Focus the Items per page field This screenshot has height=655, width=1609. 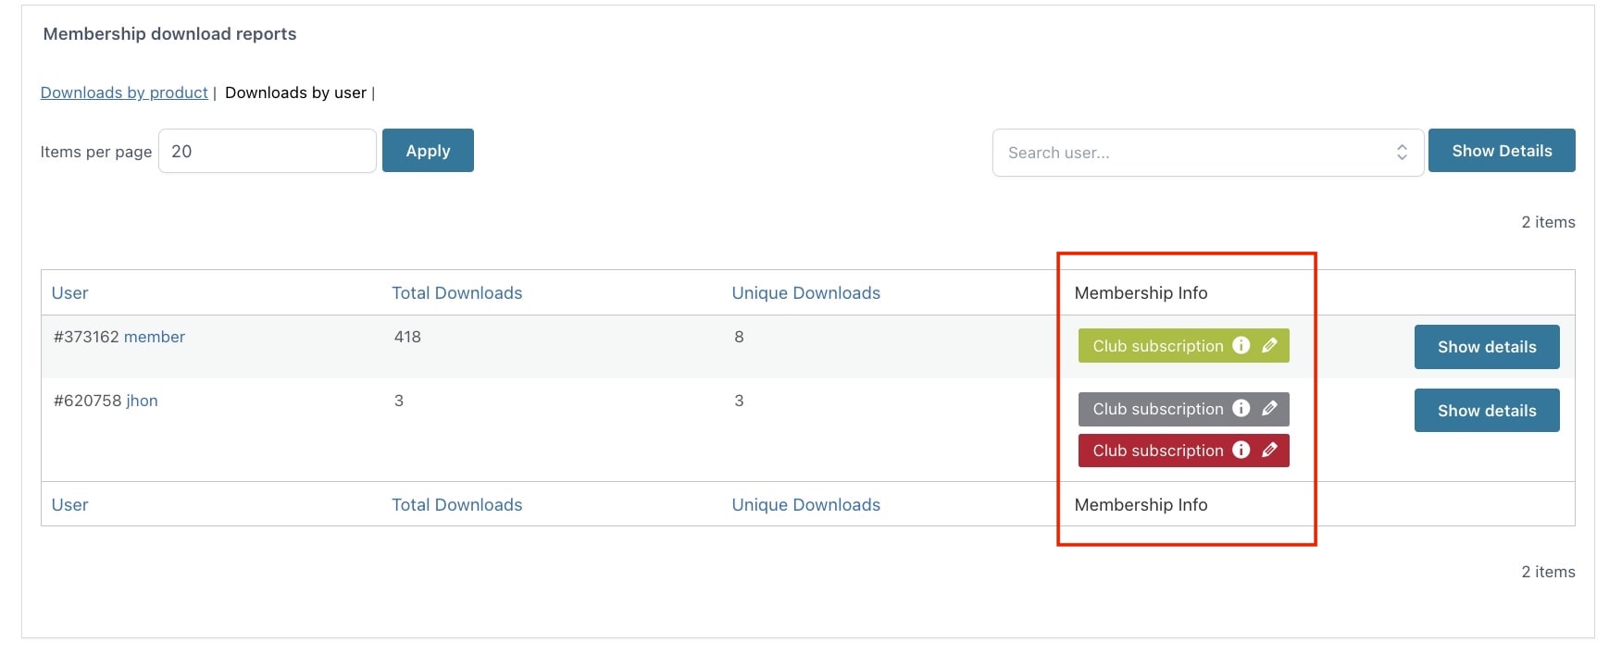(x=268, y=151)
